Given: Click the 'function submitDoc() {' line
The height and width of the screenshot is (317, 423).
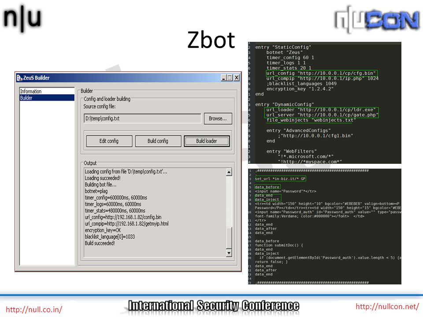Looking at the screenshot, I should point(279,245).
